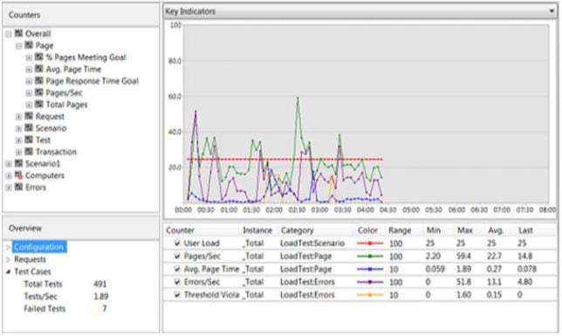Screen dimensions: 562x336
Task: Click the Pages/Sec green color line swatch
Action: [370, 256]
